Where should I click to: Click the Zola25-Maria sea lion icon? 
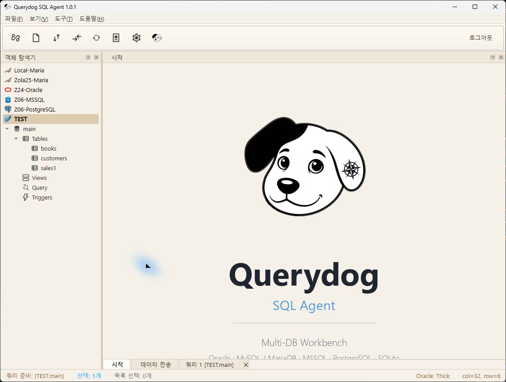pos(8,80)
